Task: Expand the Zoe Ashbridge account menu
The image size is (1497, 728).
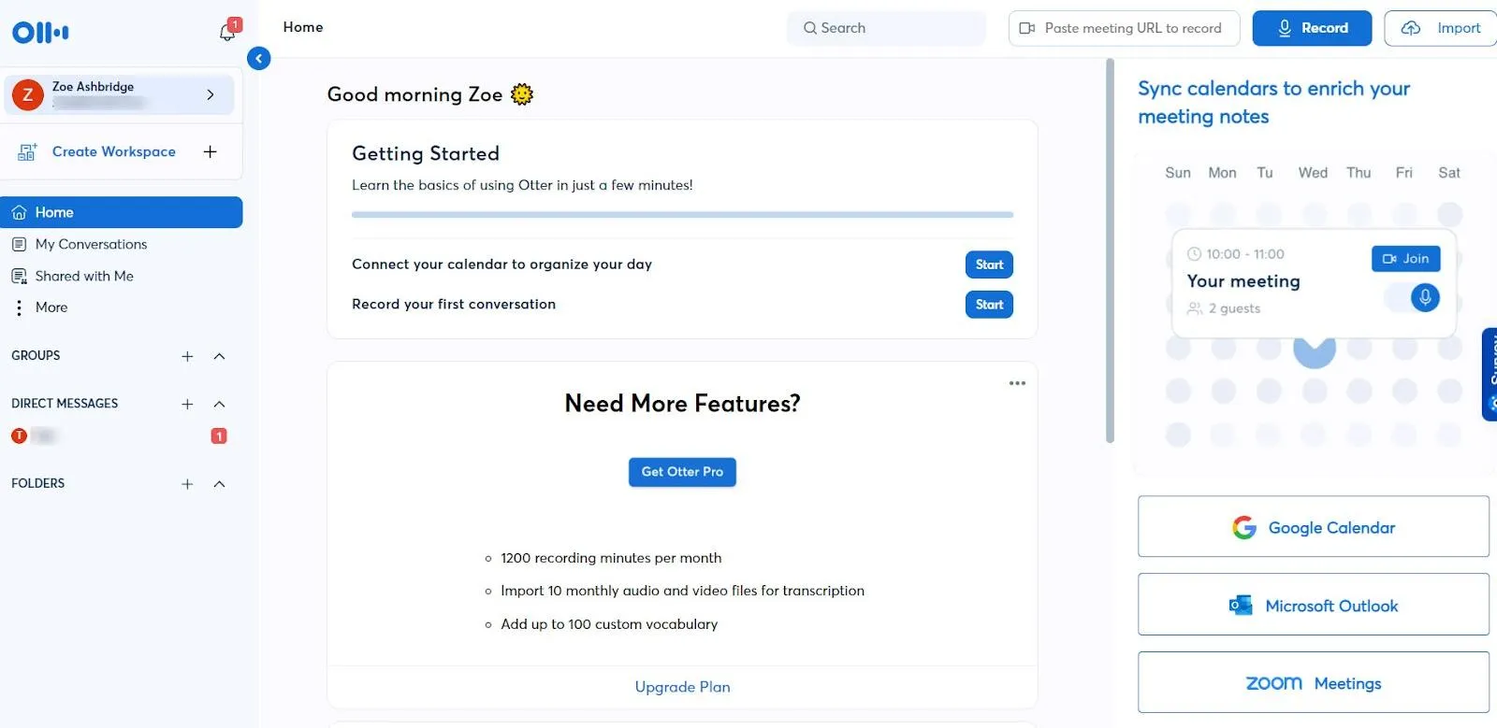Action: [x=211, y=94]
